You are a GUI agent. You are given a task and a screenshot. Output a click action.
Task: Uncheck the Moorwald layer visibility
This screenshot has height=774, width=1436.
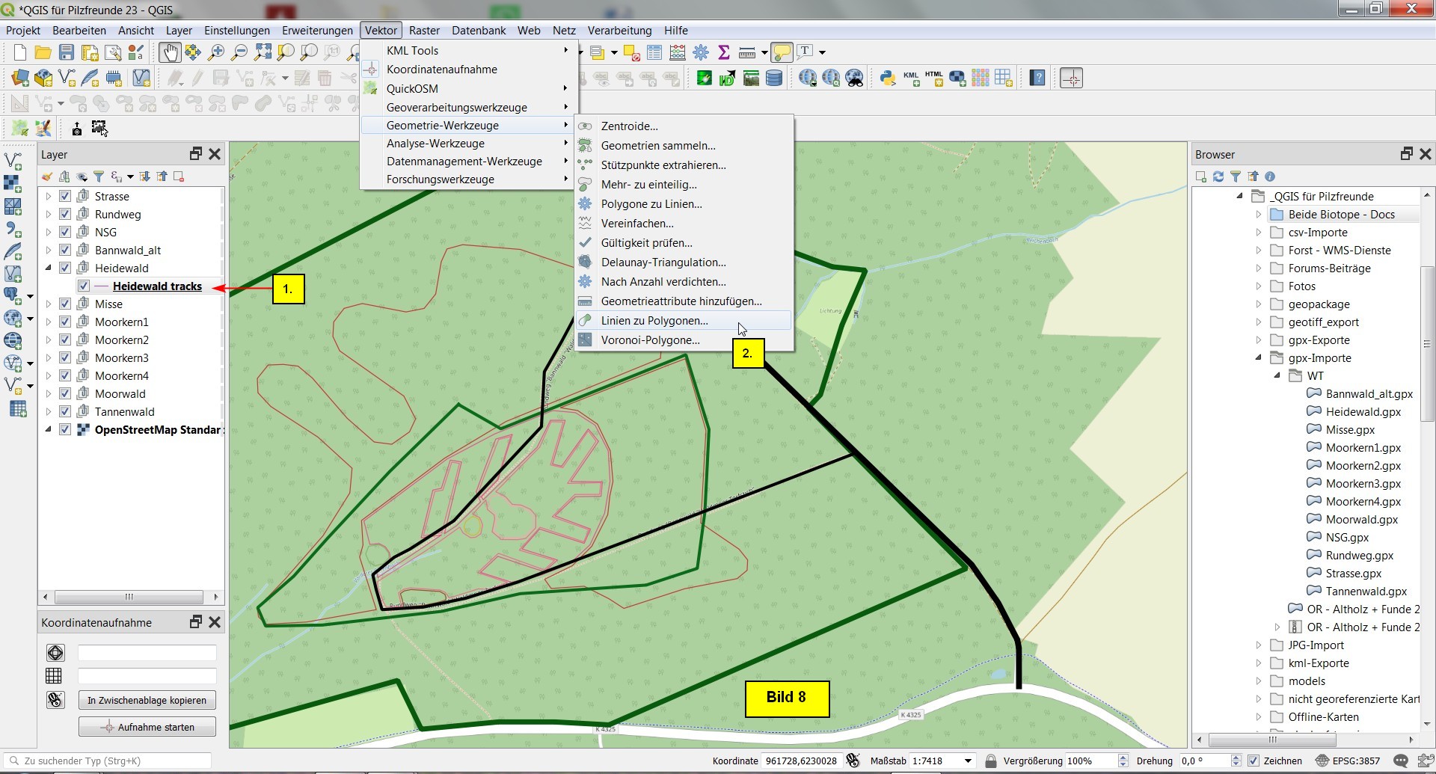(x=65, y=394)
